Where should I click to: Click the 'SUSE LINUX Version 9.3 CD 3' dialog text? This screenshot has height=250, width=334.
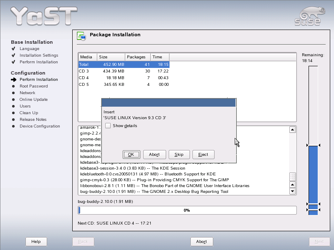(134, 118)
